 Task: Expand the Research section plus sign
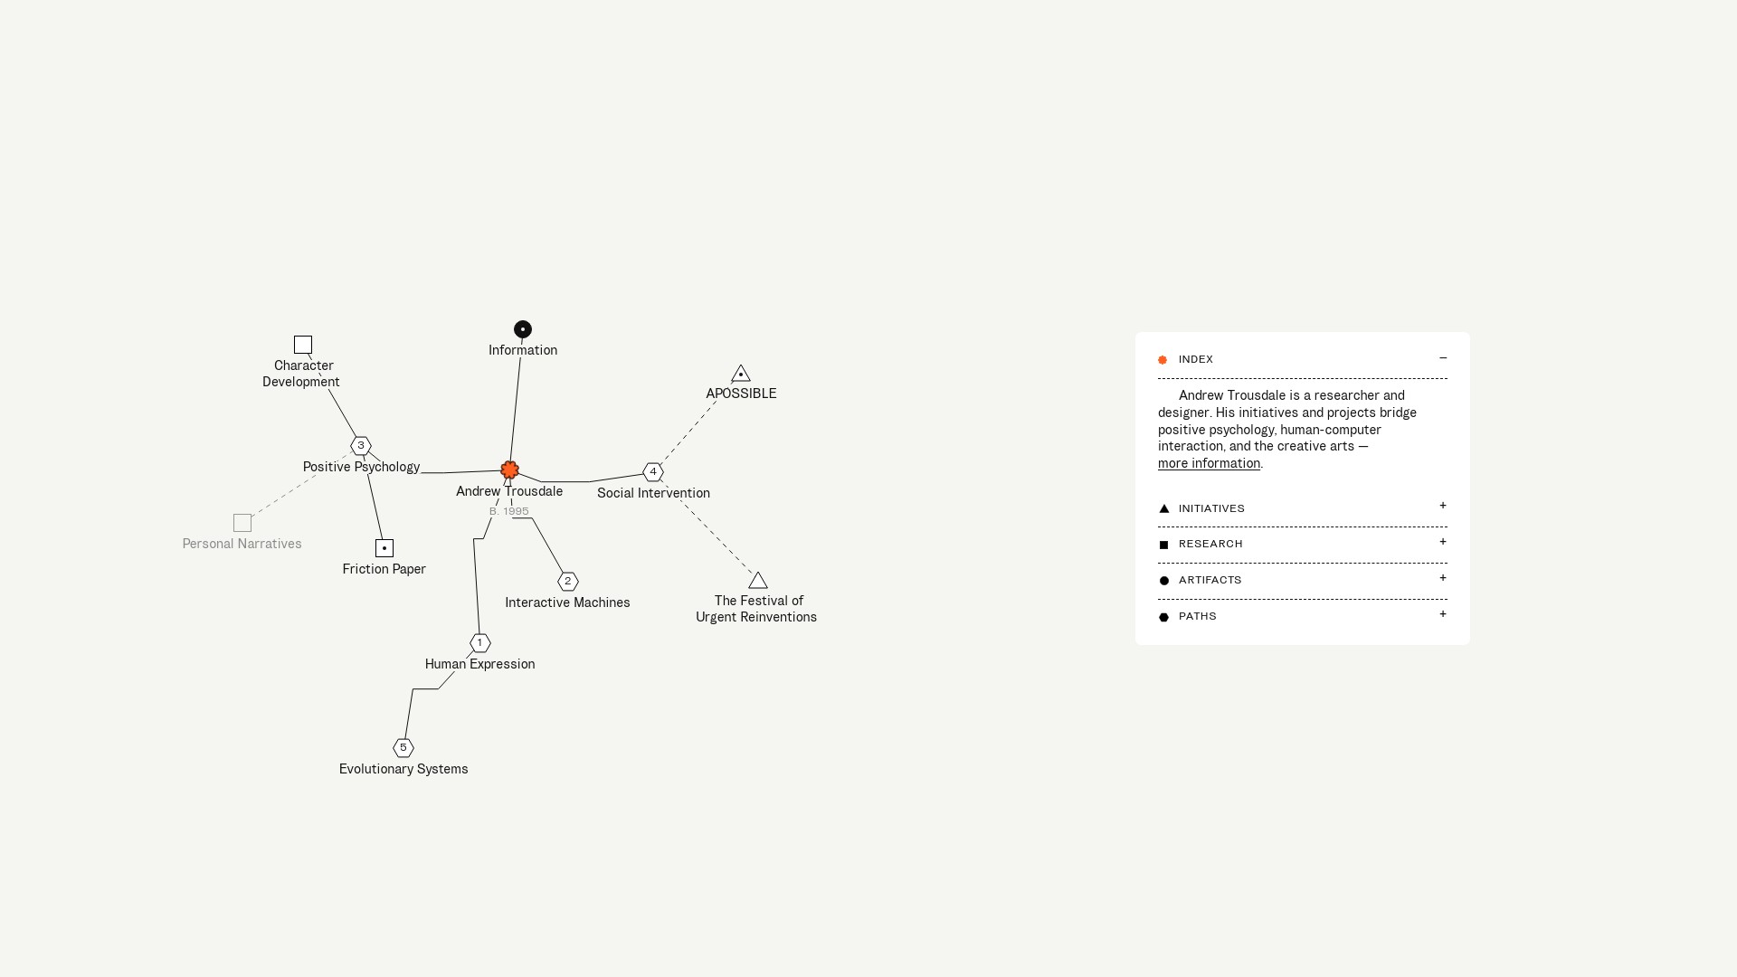pos(1443,542)
